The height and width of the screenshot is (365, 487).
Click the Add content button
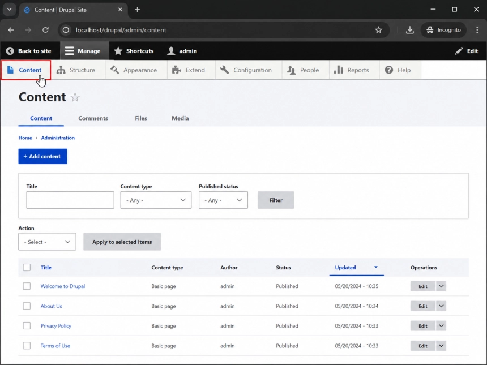coord(42,156)
